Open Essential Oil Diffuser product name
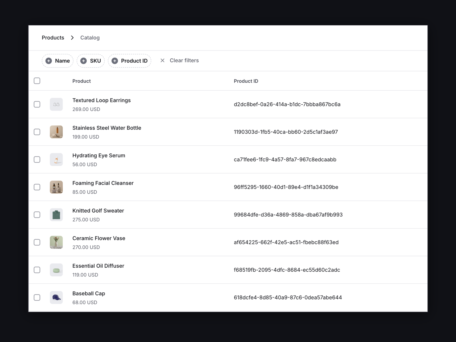The image size is (456, 342). pos(98,266)
